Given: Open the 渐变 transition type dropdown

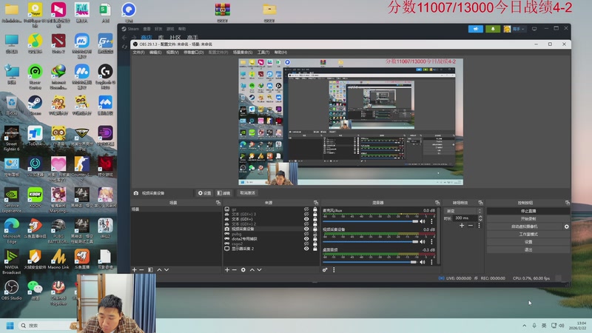Looking at the screenshot, I should coord(463,211).
